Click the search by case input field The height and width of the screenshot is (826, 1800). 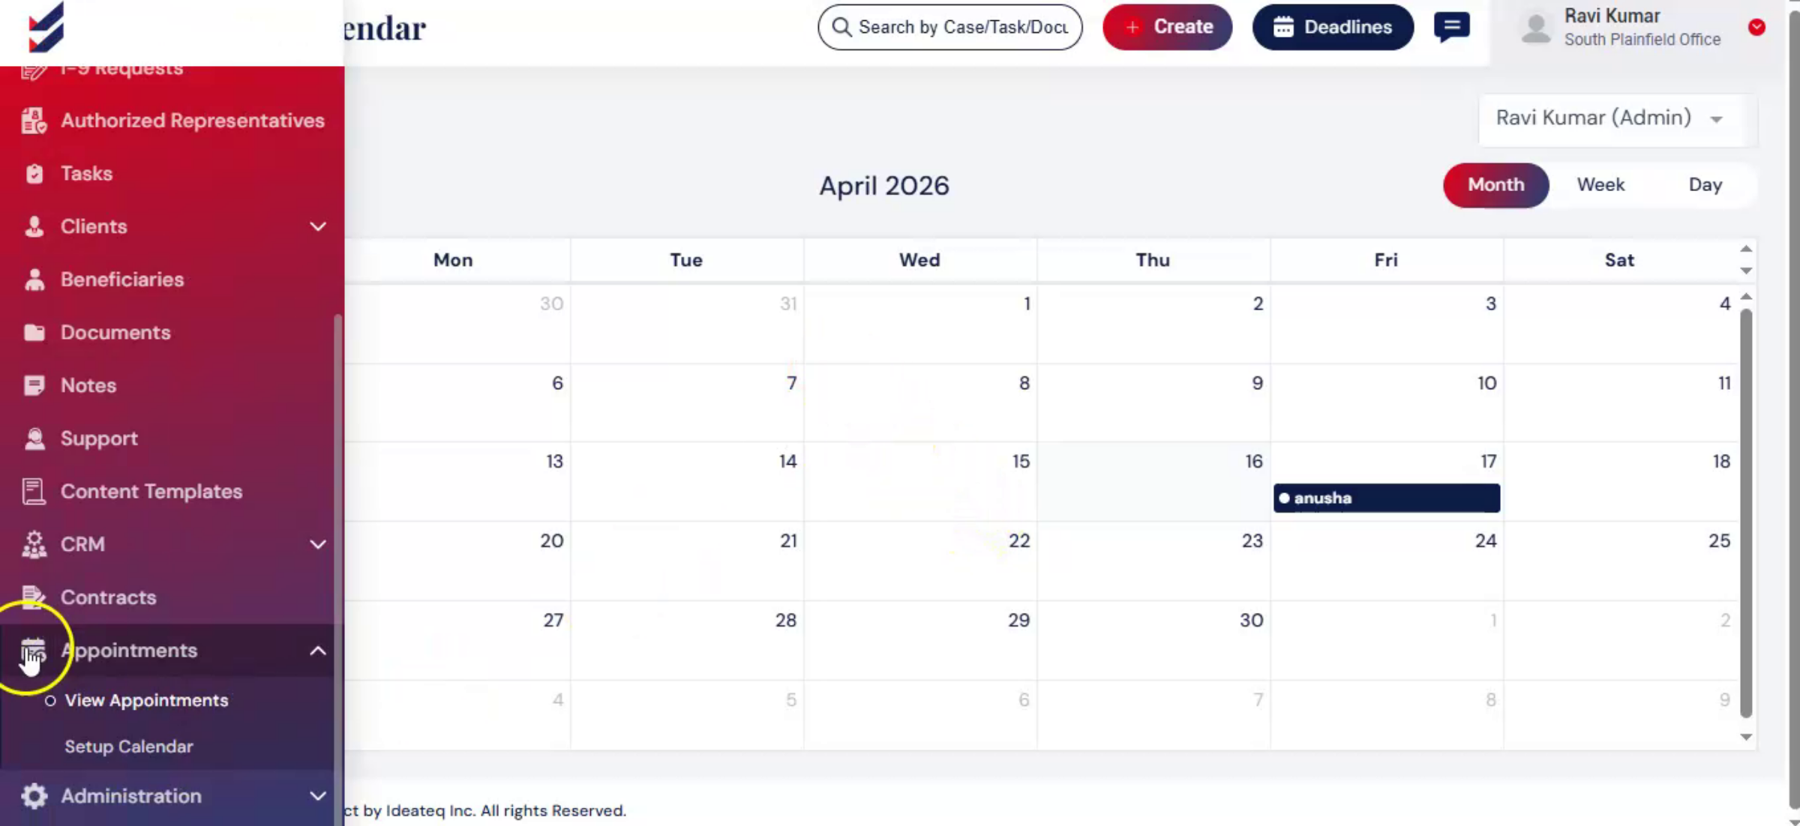tap(950, 27)
